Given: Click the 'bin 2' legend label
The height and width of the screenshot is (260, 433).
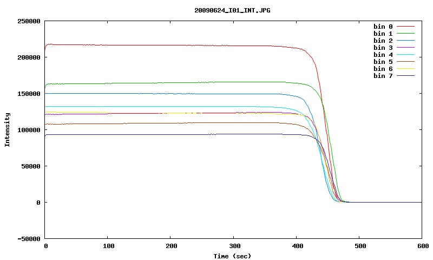Looking at the screenshot, I should [383, 41].
